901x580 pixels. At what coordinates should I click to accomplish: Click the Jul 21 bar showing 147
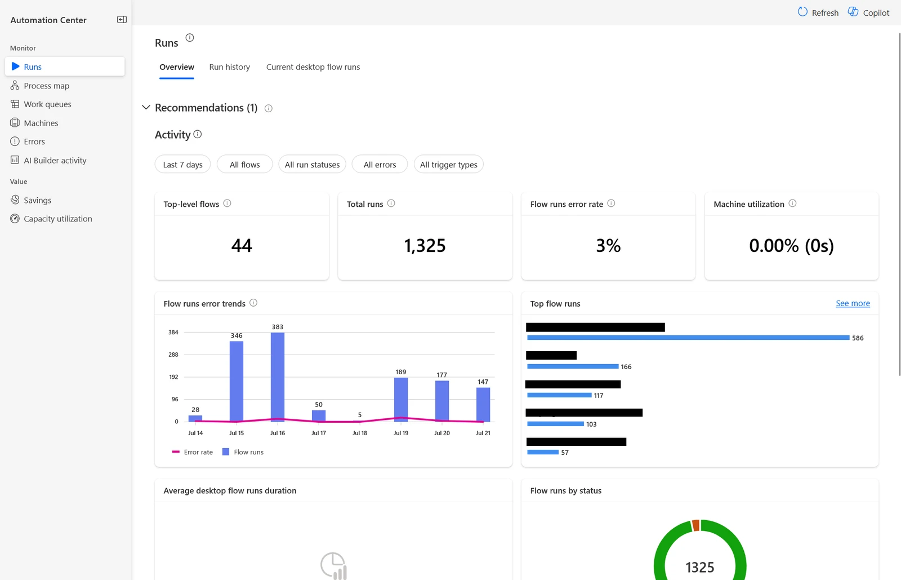(x=483, y=404)
